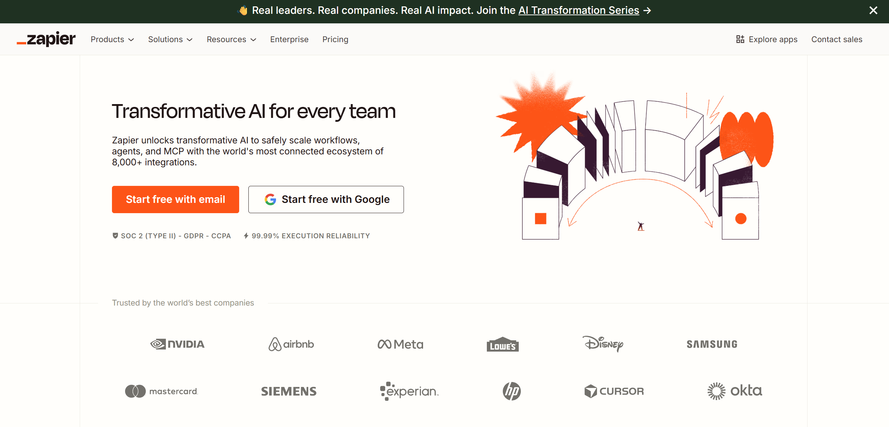Click the Start free with email button
This screenshot has height=427, width=889.
(x=175, y=199)
